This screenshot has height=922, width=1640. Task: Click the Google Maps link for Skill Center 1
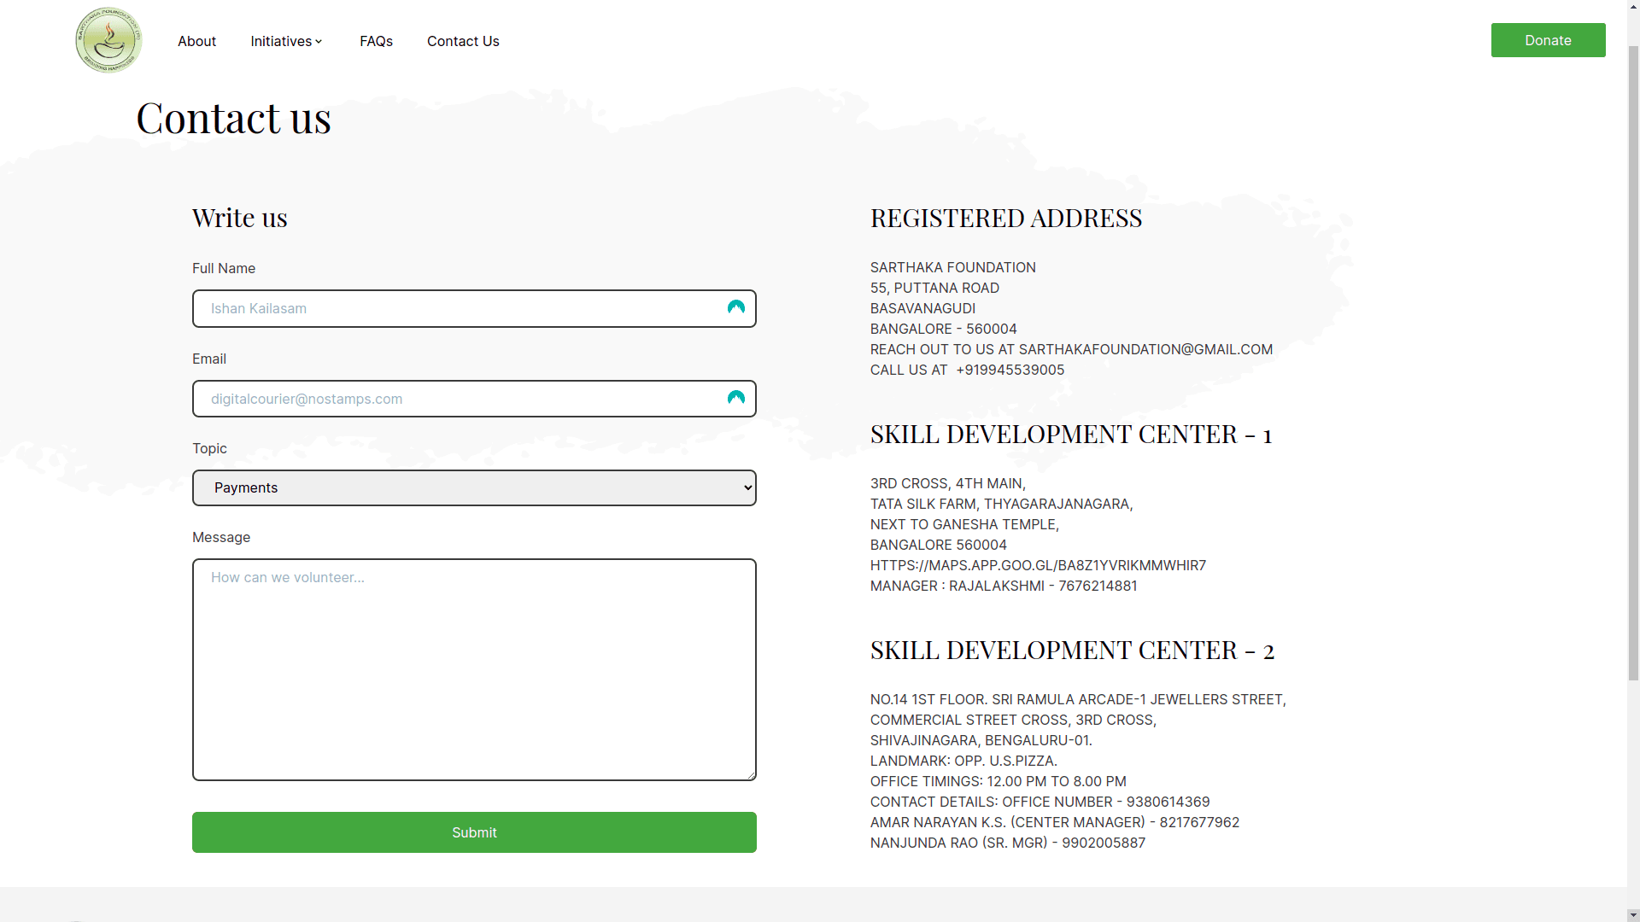pos(1038,565)
